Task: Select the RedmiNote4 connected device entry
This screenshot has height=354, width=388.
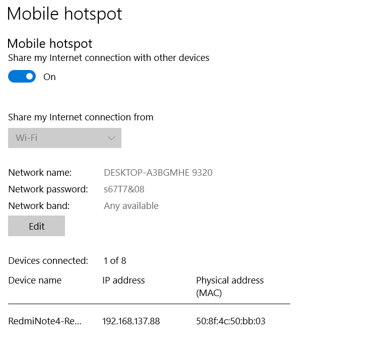Action: coord(45,321)
